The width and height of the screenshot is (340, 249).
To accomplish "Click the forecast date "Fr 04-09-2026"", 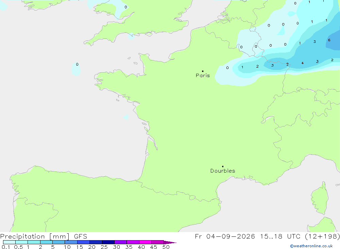I will point(225,236).
